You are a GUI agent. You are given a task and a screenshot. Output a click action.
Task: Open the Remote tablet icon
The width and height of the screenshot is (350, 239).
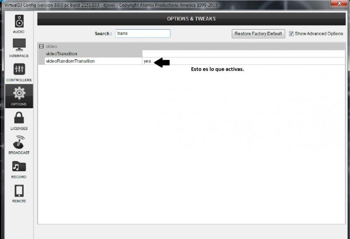coord(19,191)
